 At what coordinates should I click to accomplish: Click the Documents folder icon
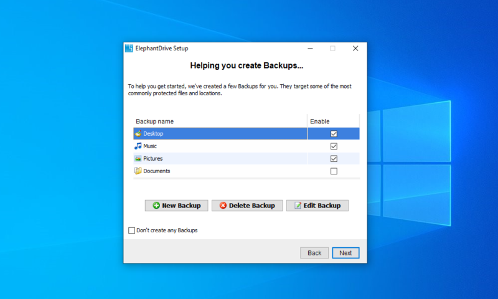click(138, 171)
